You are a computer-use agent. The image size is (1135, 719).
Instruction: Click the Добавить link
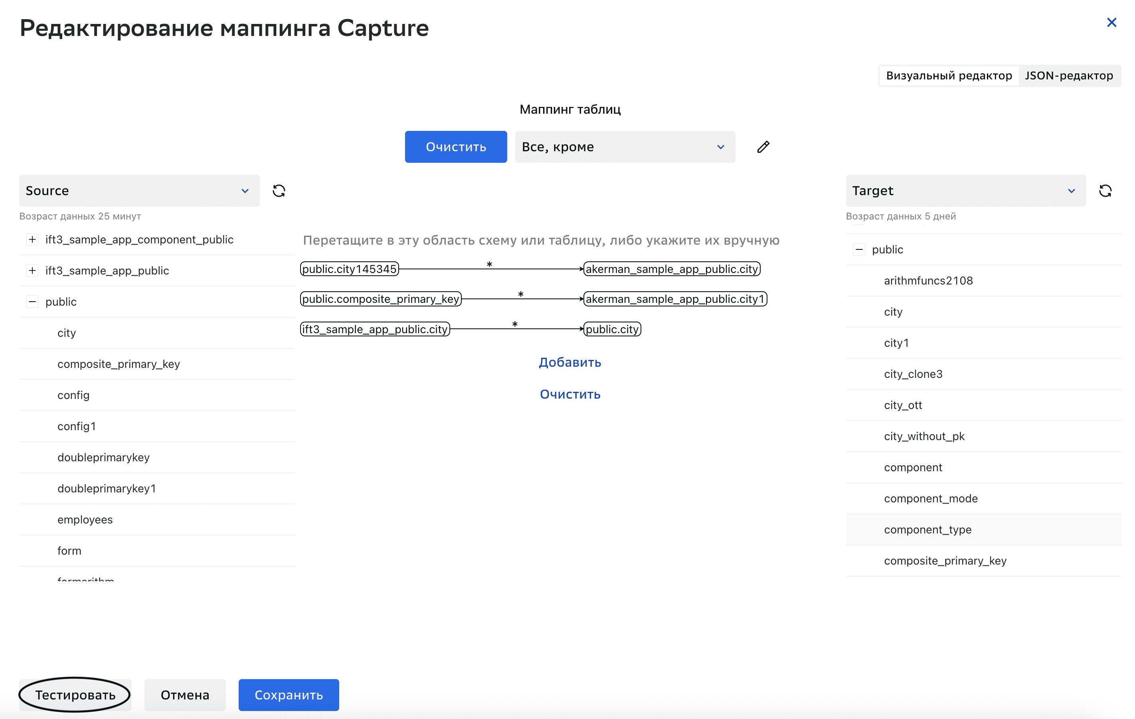pos(570,362)
